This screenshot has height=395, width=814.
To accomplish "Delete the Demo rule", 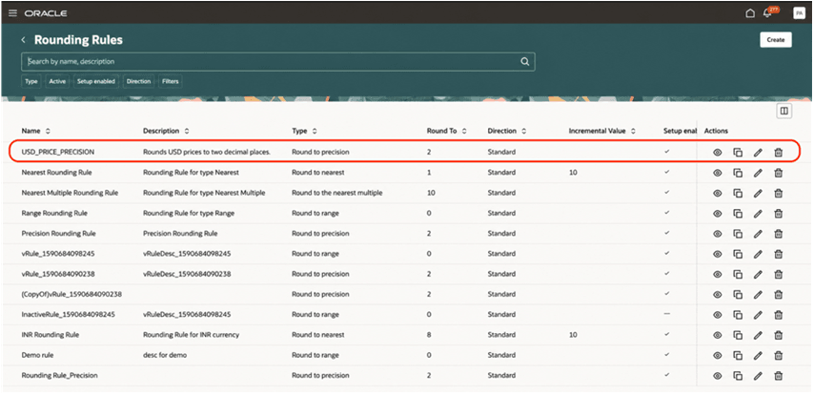I will [778, 355].
